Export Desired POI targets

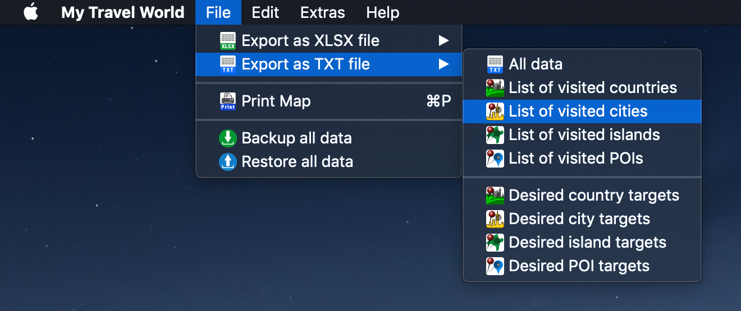[x=582, y=266]
